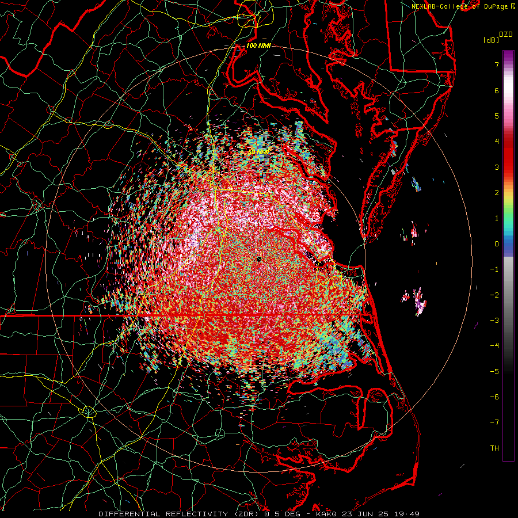518x518 pixels.
Task: Select the 7 dB scale label
Action: pos(497,64)
